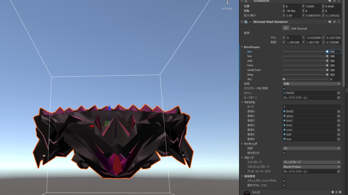Screen dimensions: 348x195
Task: Collapse the Skinned Mesh Renderer component
Action: [x=242, y=22]
